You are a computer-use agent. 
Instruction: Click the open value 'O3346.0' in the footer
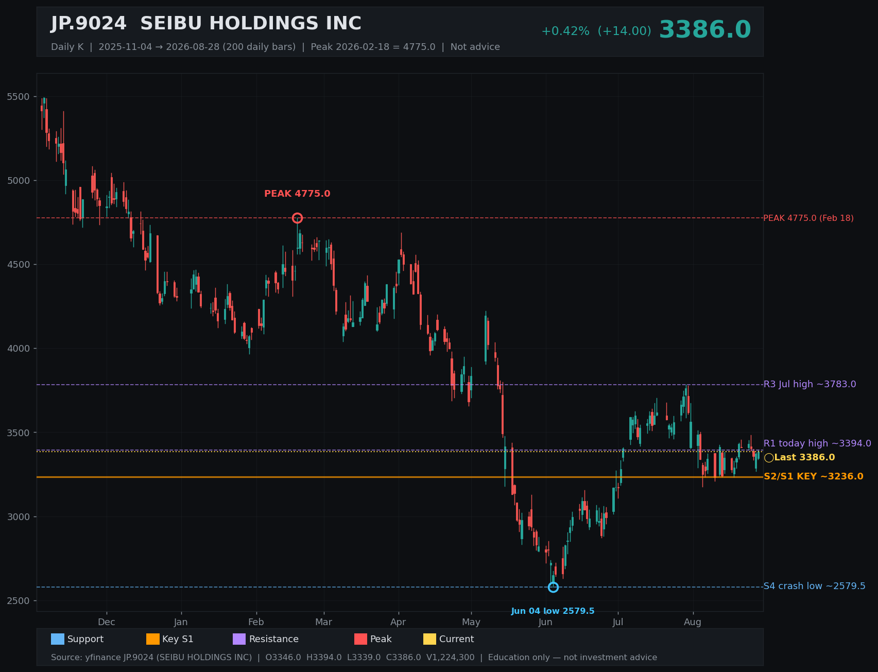[x=283, y=658]
